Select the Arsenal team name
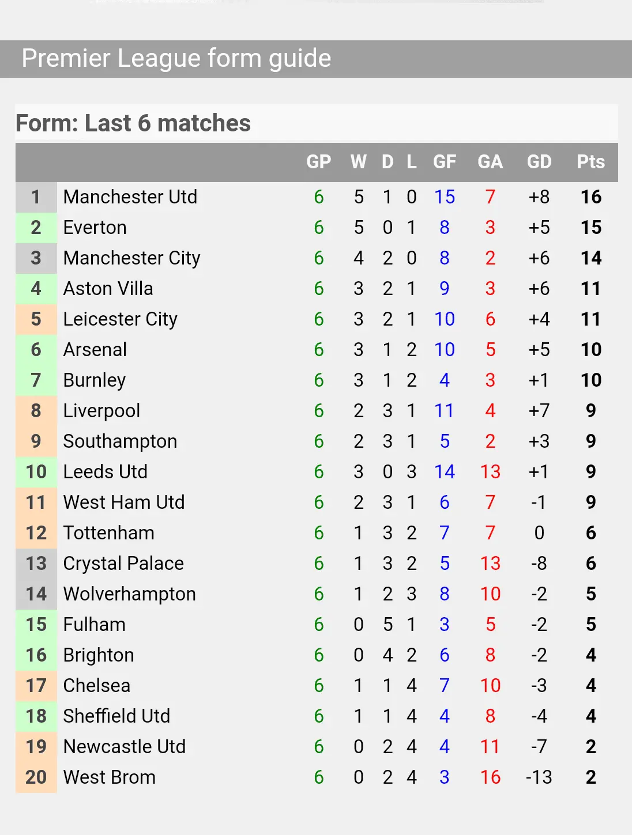Image resolution: width=632 pixels, height=835 pixels. 95,350
